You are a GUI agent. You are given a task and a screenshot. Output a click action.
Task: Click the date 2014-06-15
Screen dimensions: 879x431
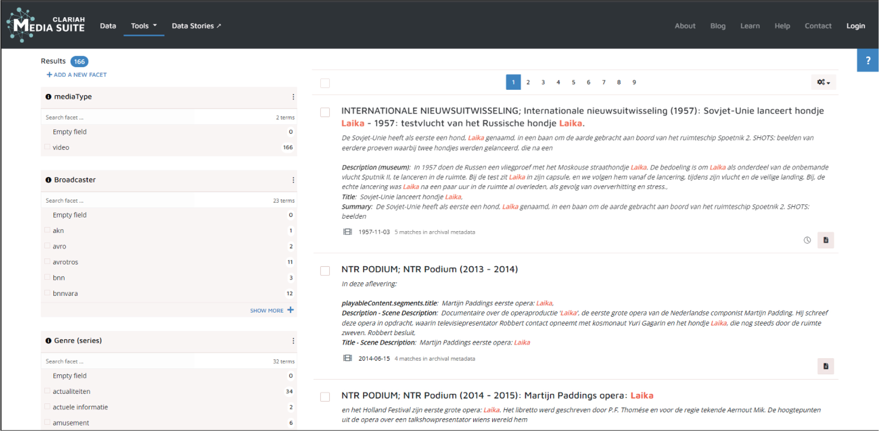pos(374,358)
